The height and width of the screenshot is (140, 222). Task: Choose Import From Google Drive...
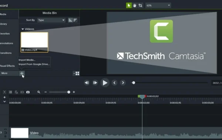(x=34, y=64)
